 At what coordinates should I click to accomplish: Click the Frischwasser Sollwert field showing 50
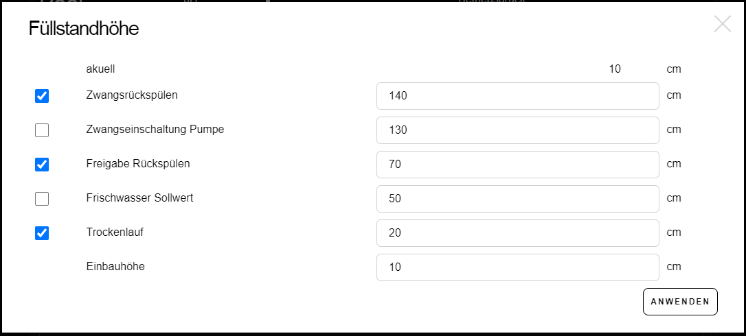[x=517, y=199]
